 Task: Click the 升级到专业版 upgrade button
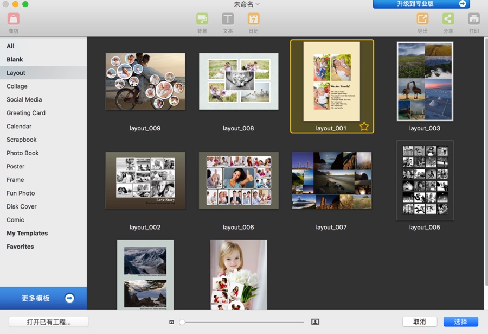pyautogui.click(x=421, y=4)
